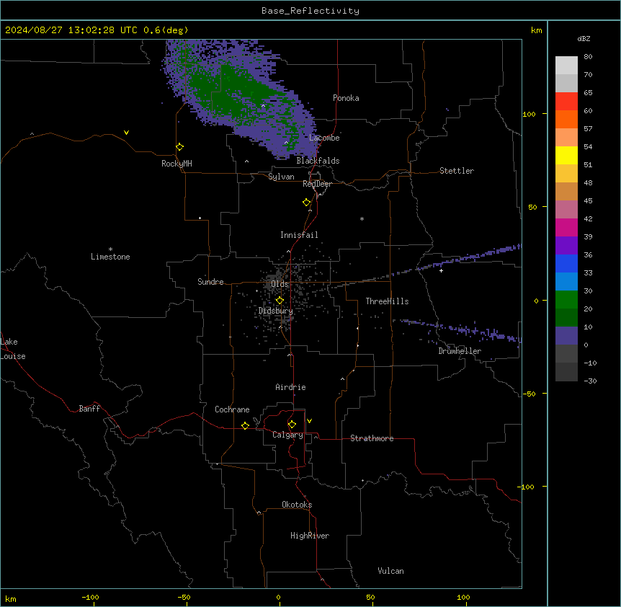Click the yellow diamond marker above Calgary label
The width and height of the screenshot is (621, 607).
coord(292,425)
